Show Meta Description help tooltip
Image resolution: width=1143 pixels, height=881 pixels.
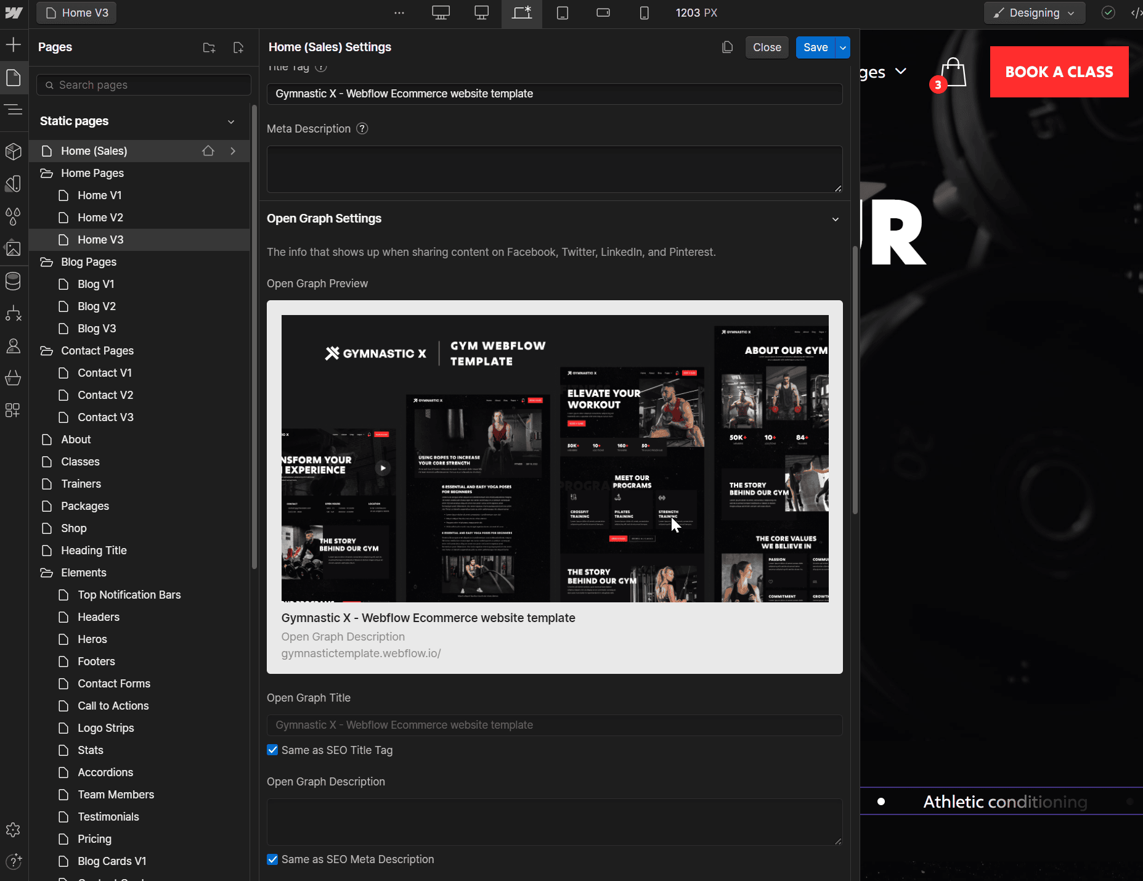pyautogui.click(x=362, y=129)
